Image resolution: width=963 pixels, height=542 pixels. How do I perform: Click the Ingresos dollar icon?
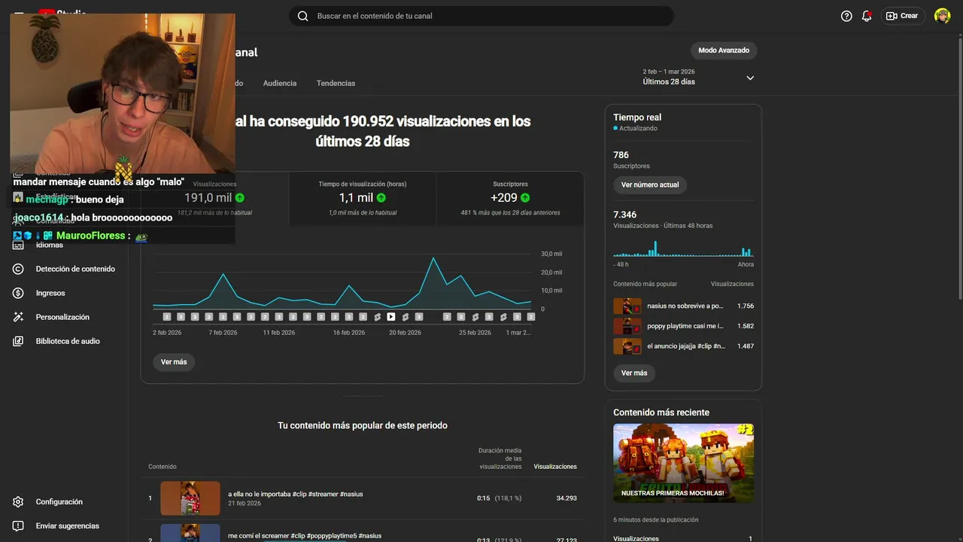click(x=19, y=293)
